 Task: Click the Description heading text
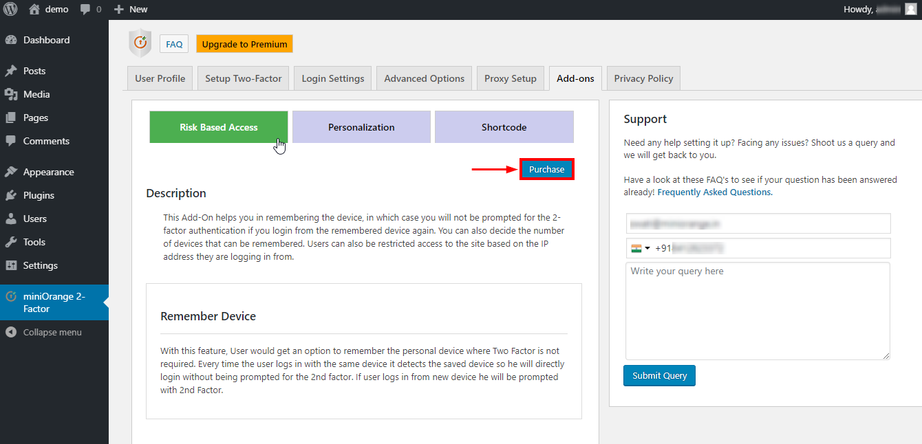(x=176, y=193)
